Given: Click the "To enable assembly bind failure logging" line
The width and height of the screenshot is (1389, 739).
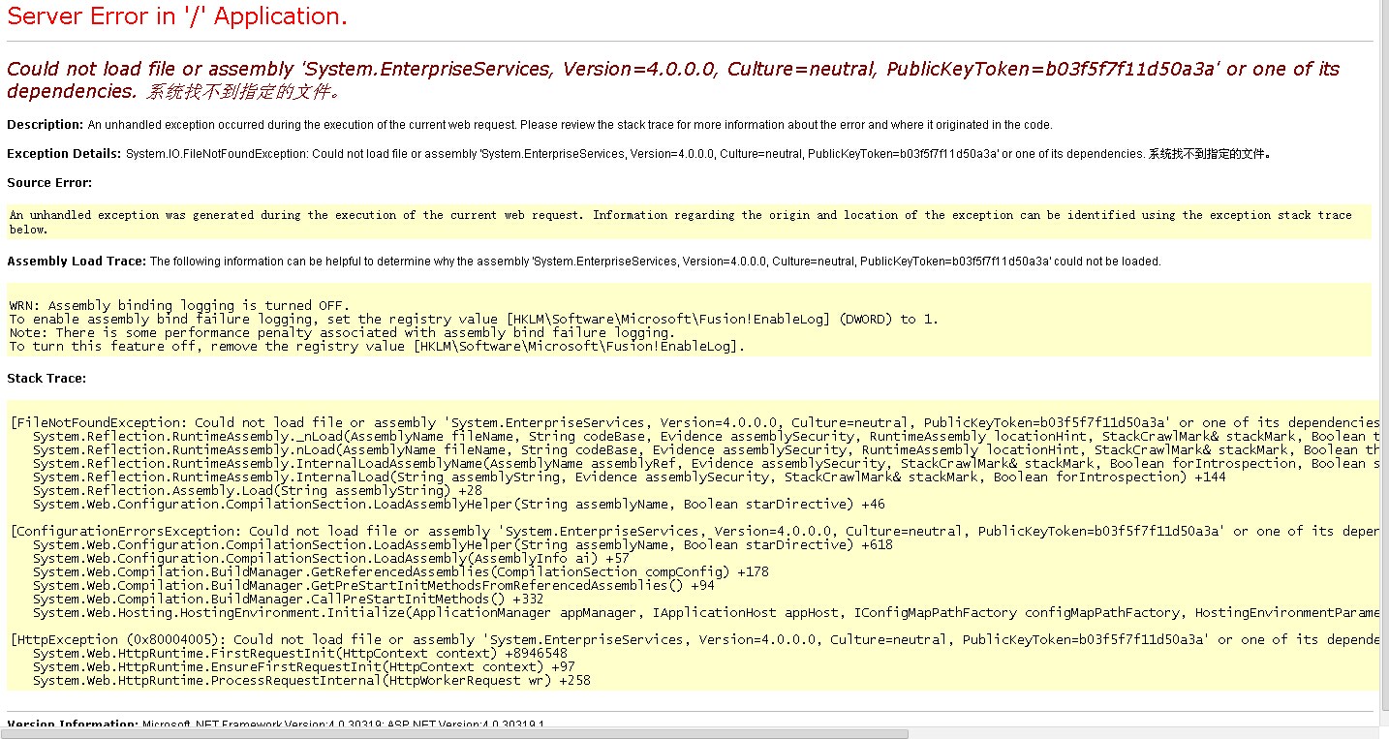Looking at the screenshot, I should (x=474, y=319).
